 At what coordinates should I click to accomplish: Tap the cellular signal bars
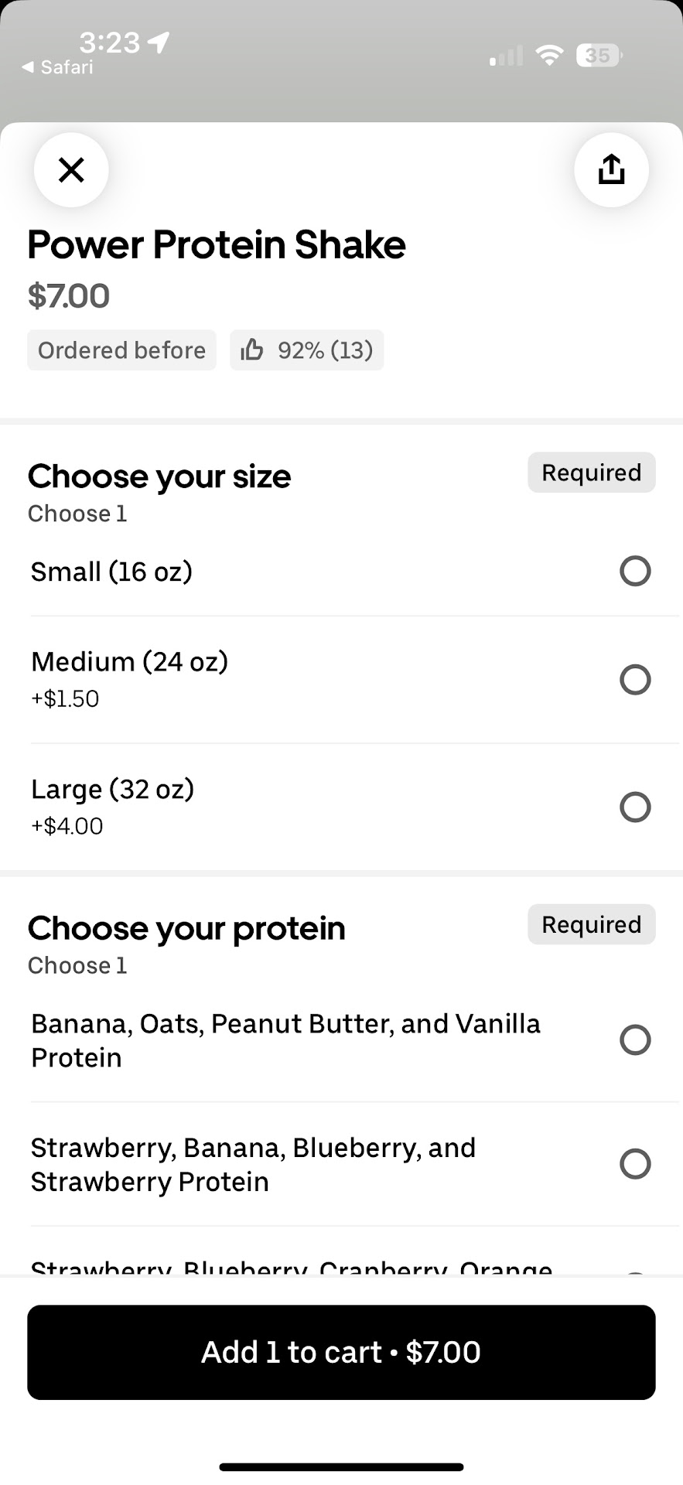[506, 56]
